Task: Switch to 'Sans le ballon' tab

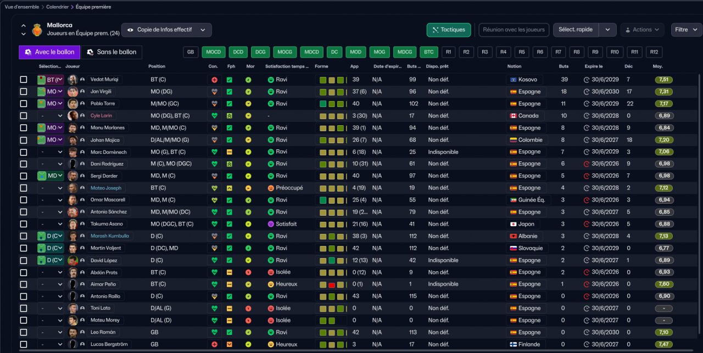Action: (x=111, y=52)
